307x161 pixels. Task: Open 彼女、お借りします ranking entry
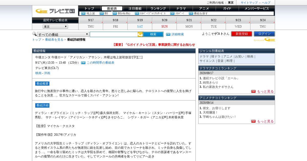217,108
